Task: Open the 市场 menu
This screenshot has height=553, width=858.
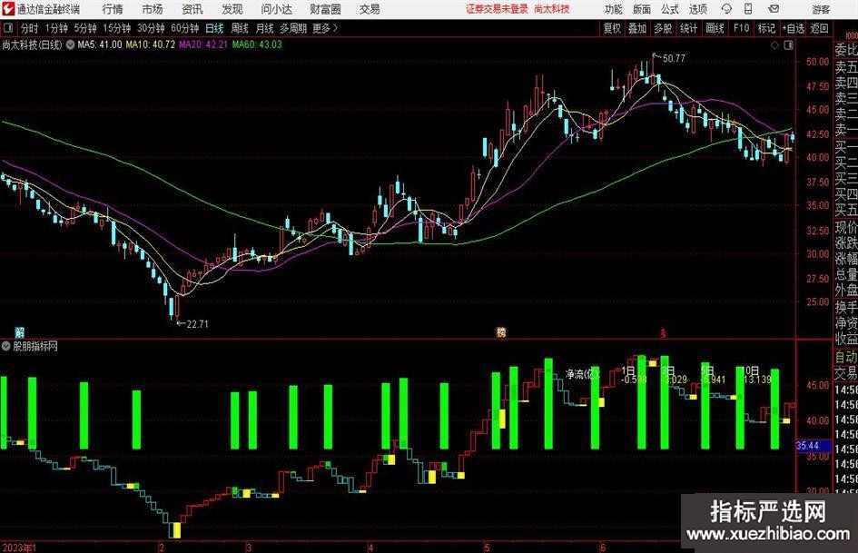Action: [153, 9]
